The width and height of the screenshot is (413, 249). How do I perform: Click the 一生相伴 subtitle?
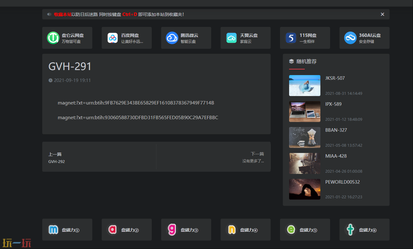point(307,41)
